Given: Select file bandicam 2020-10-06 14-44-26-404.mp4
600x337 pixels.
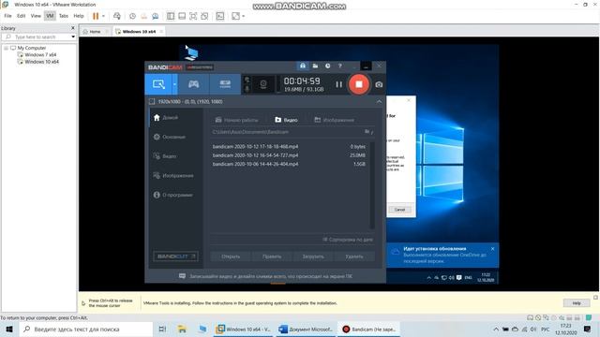Looking at the screenshot, I should click(x=289, y=164).
